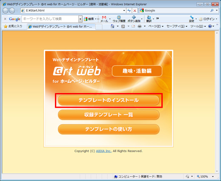Image resolution: width=221 pixels, height=181 pixels.
Task: Click the search magnifier icon
Action: [212, 10]
